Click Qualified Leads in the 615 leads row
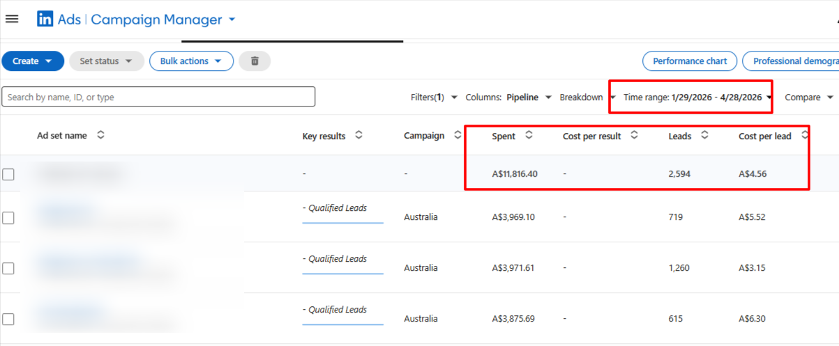839x346 pixels. (338, 309)
